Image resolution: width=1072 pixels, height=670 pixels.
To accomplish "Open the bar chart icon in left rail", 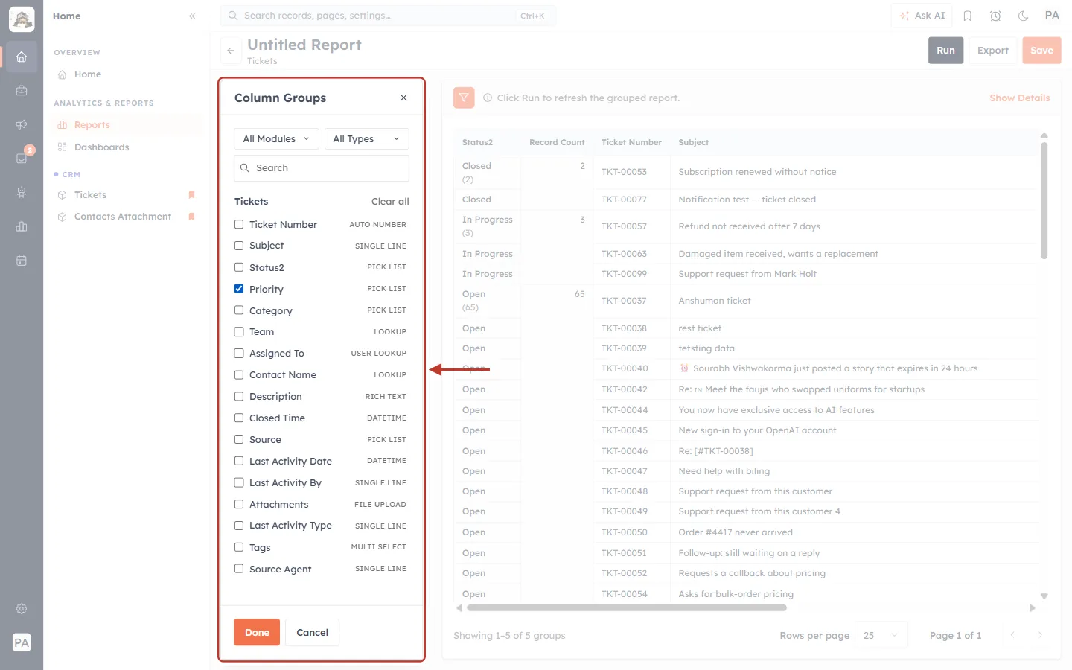I will click(22, 226).
